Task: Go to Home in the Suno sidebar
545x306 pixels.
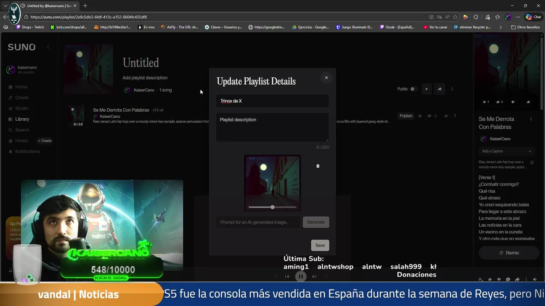Action: click(x=21, y=87)
